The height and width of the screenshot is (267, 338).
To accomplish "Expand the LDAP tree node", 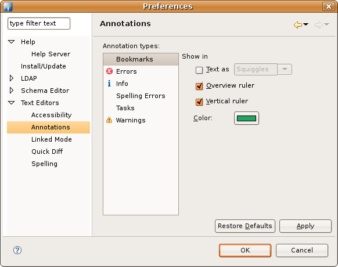I will [12, 78].
